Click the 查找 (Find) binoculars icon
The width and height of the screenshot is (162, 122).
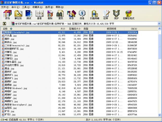[61, 15]
